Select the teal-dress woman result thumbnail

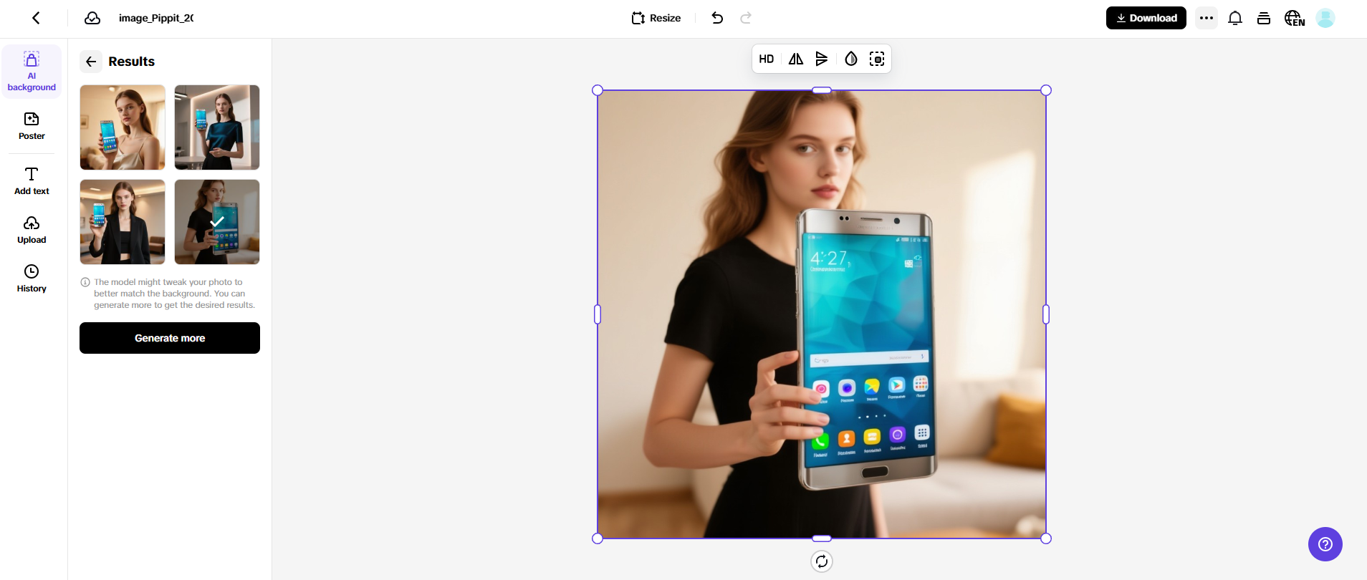(217, 127)
